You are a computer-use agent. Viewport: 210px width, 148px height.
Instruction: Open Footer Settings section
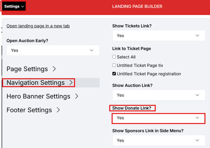click(29, 110)
